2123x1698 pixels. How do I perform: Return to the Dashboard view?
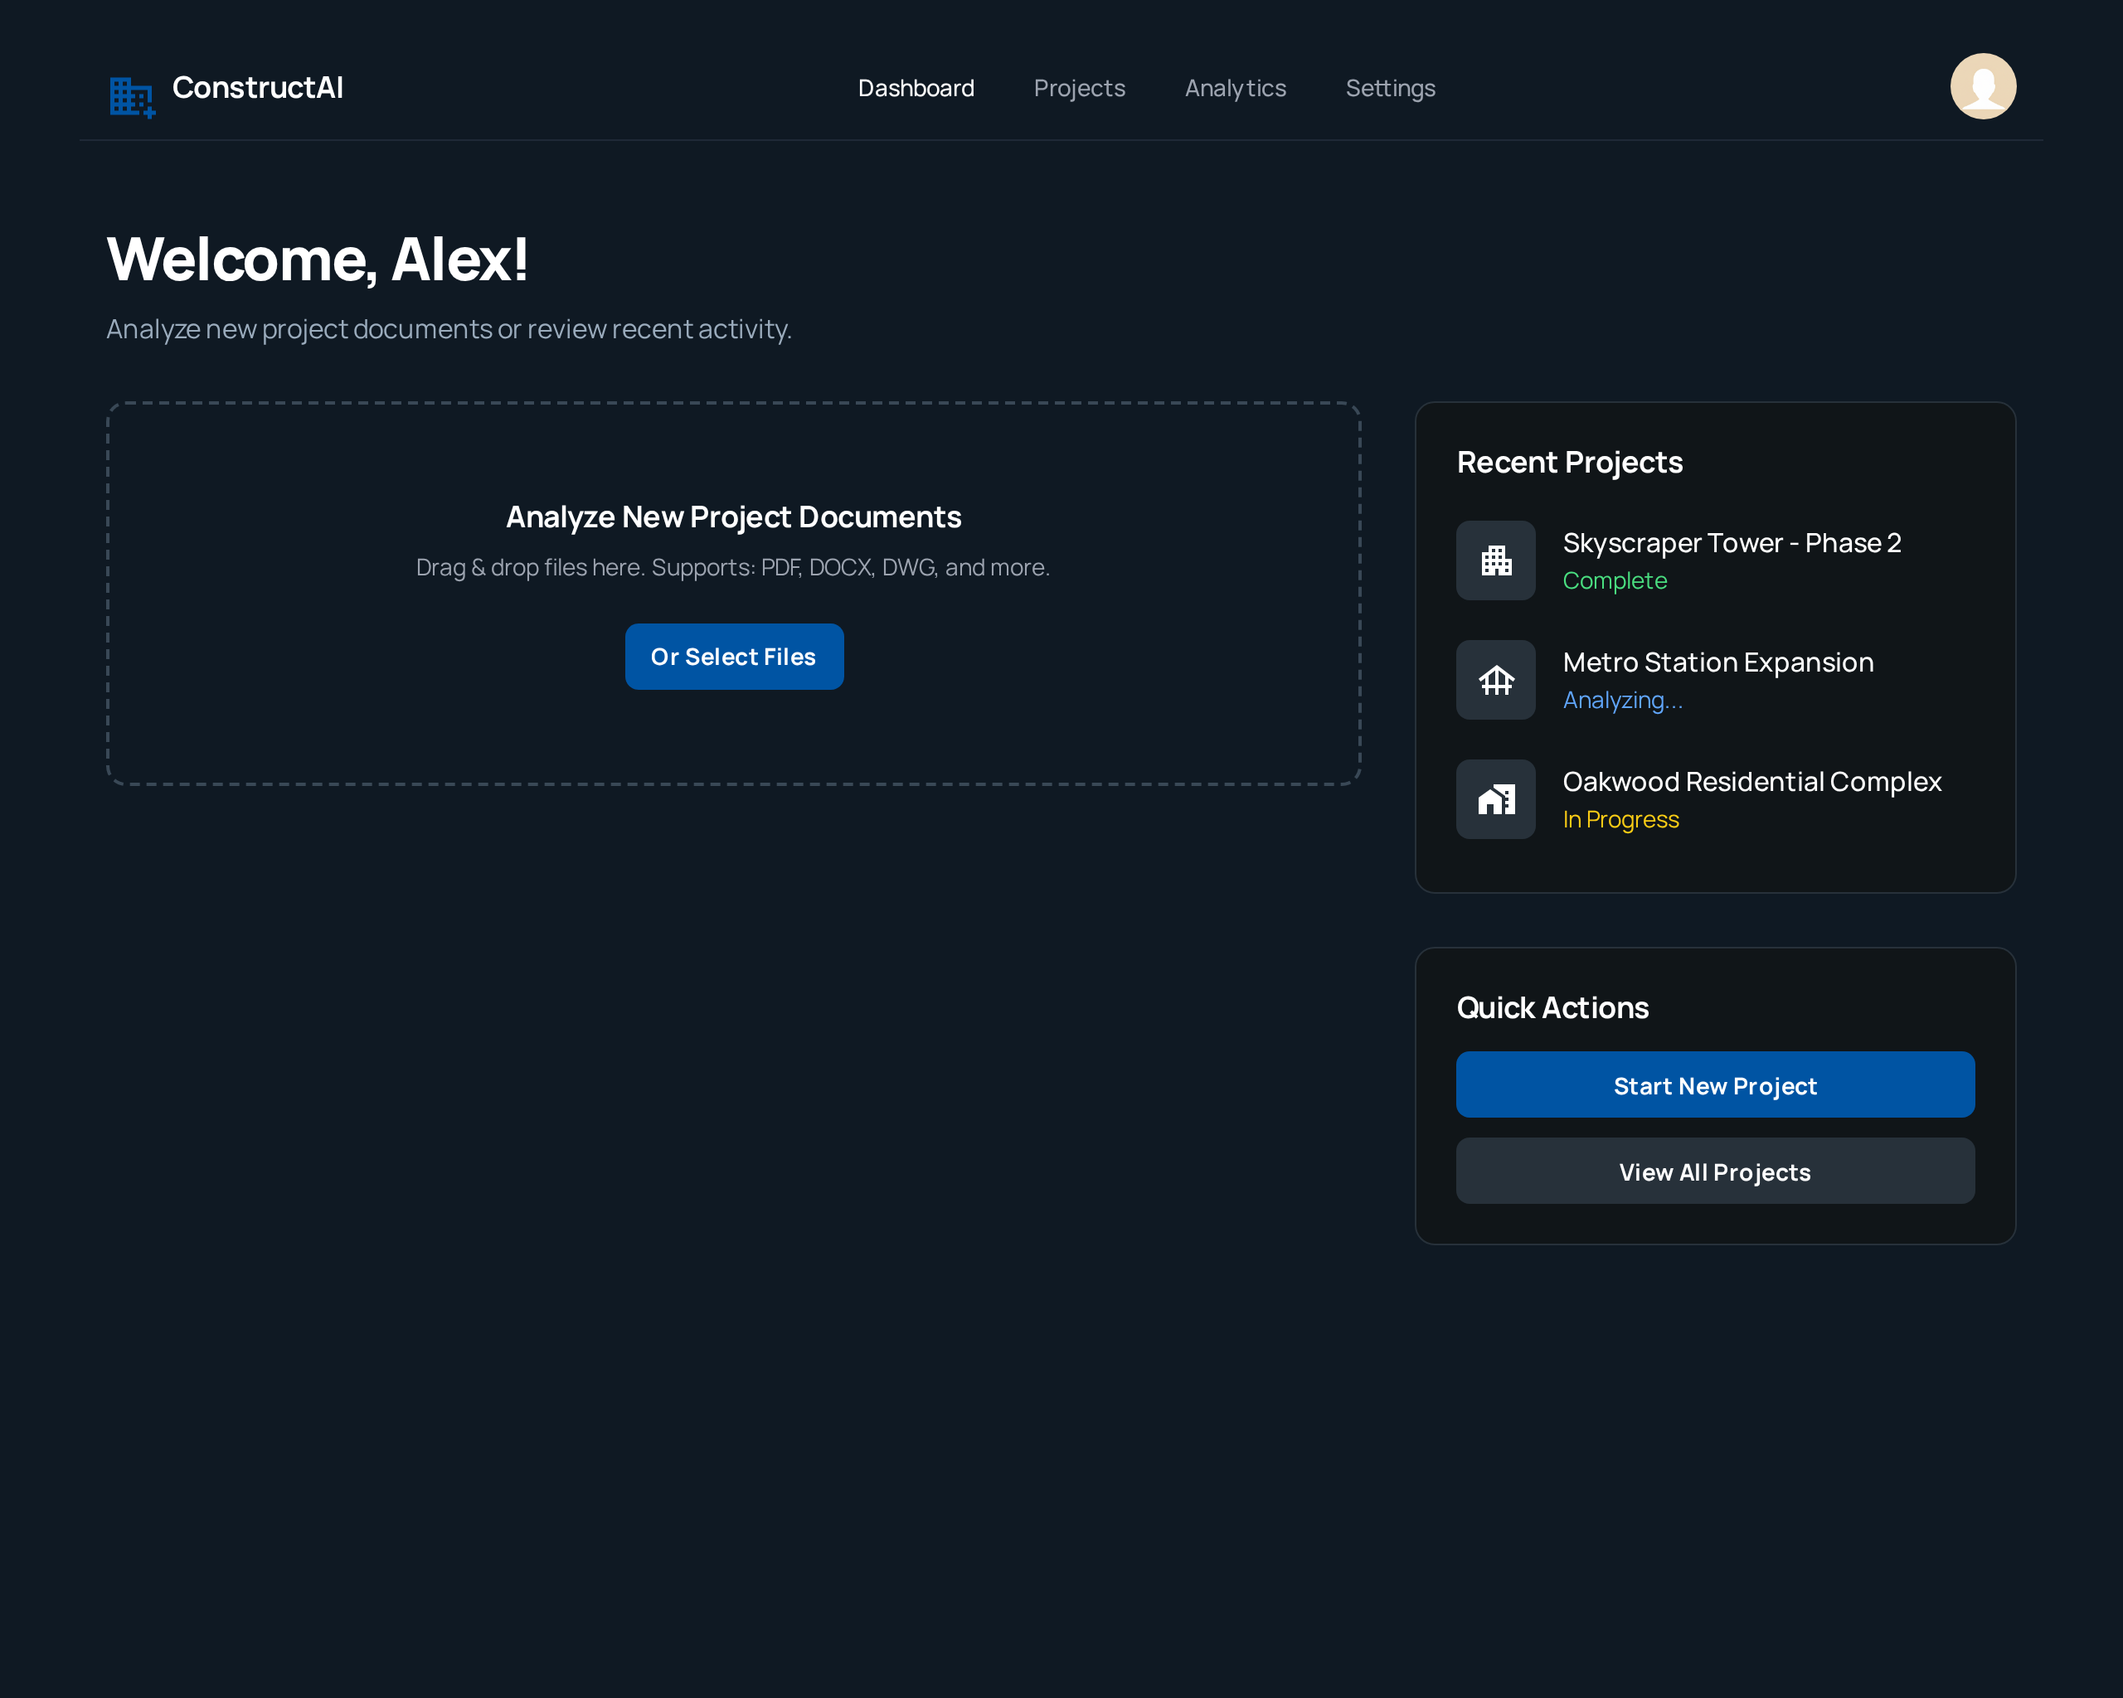tap(916, 88)
